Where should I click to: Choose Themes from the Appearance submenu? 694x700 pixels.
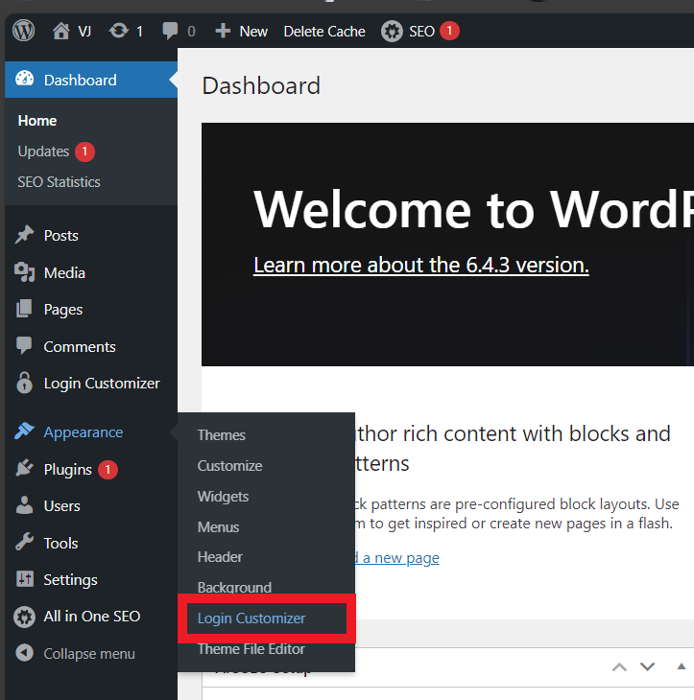(222, 435)
